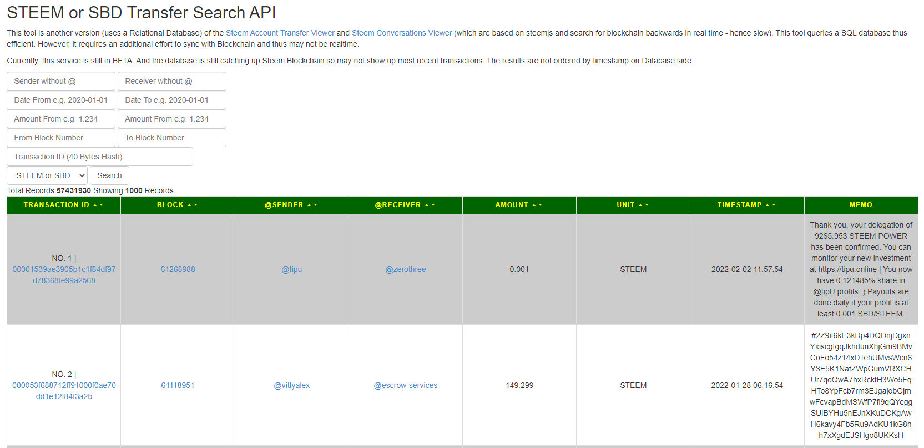Select the 0.001 amount cell
The height and width of the screenshot is (448, 924).
click(x=519, y=269)
